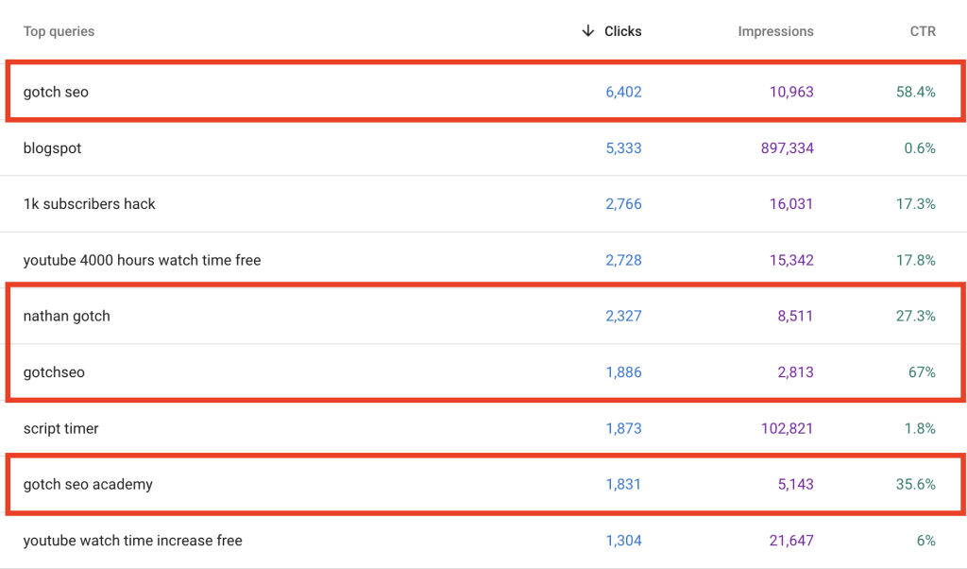
Task: Click the 102,821 impressions value
Action: [x=787, y=428]
